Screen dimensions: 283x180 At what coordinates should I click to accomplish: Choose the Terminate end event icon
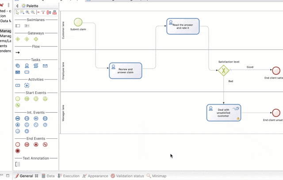pos(18,151)
